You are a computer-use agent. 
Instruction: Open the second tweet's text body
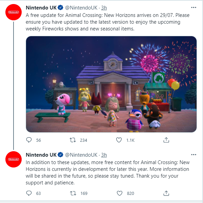(108, 173)
